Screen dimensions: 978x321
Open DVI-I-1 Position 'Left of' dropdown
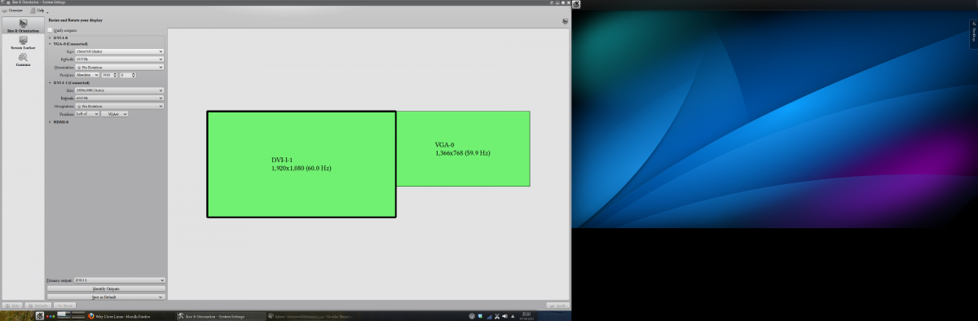[x=86, y=114]
